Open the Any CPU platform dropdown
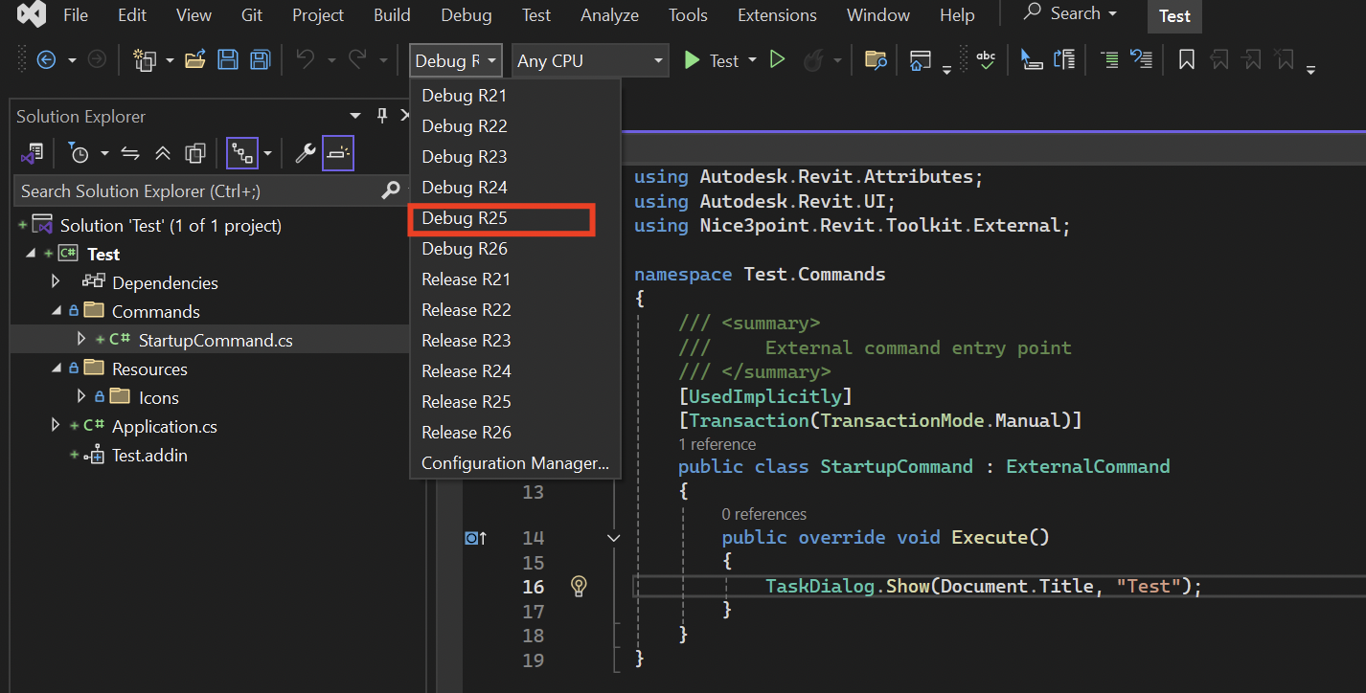 pyautogui.click(x=590, y=60)
